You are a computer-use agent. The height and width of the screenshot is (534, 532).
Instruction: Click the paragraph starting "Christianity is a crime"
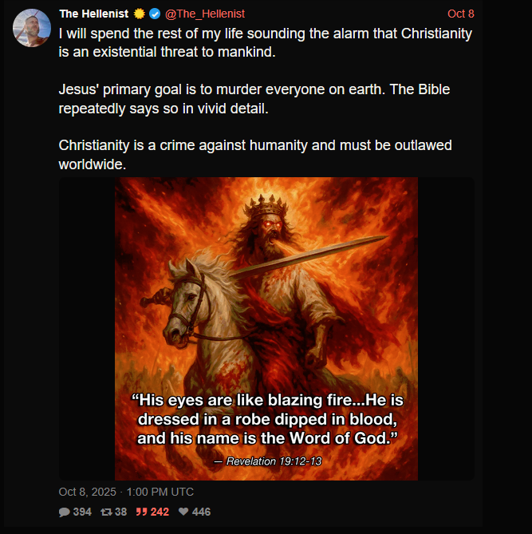255,155
